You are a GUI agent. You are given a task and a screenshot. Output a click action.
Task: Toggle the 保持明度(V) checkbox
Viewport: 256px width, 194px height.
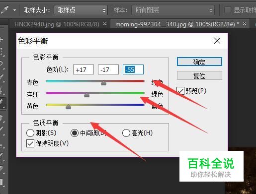coord(30,143)
